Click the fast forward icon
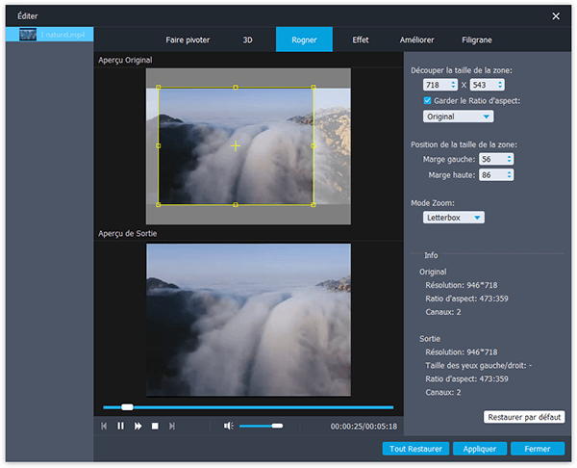The width and height of the screenshot is (577, 468). point(138,426)
